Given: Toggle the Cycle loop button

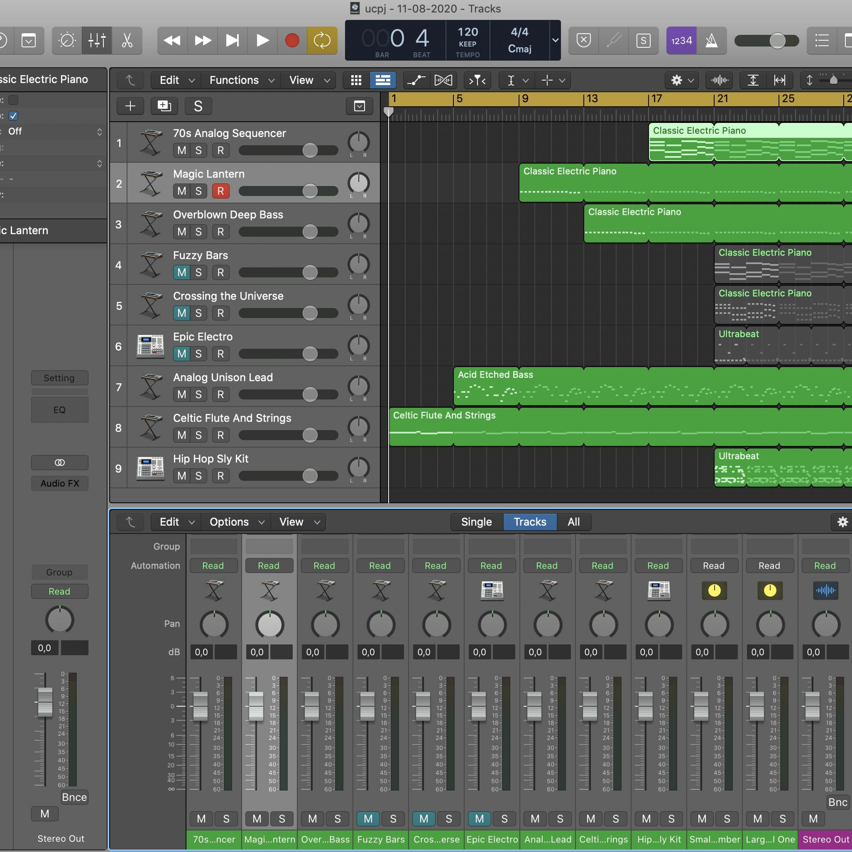Looking at the screenshot, I should pyautogui.click(x=322, y=41).
